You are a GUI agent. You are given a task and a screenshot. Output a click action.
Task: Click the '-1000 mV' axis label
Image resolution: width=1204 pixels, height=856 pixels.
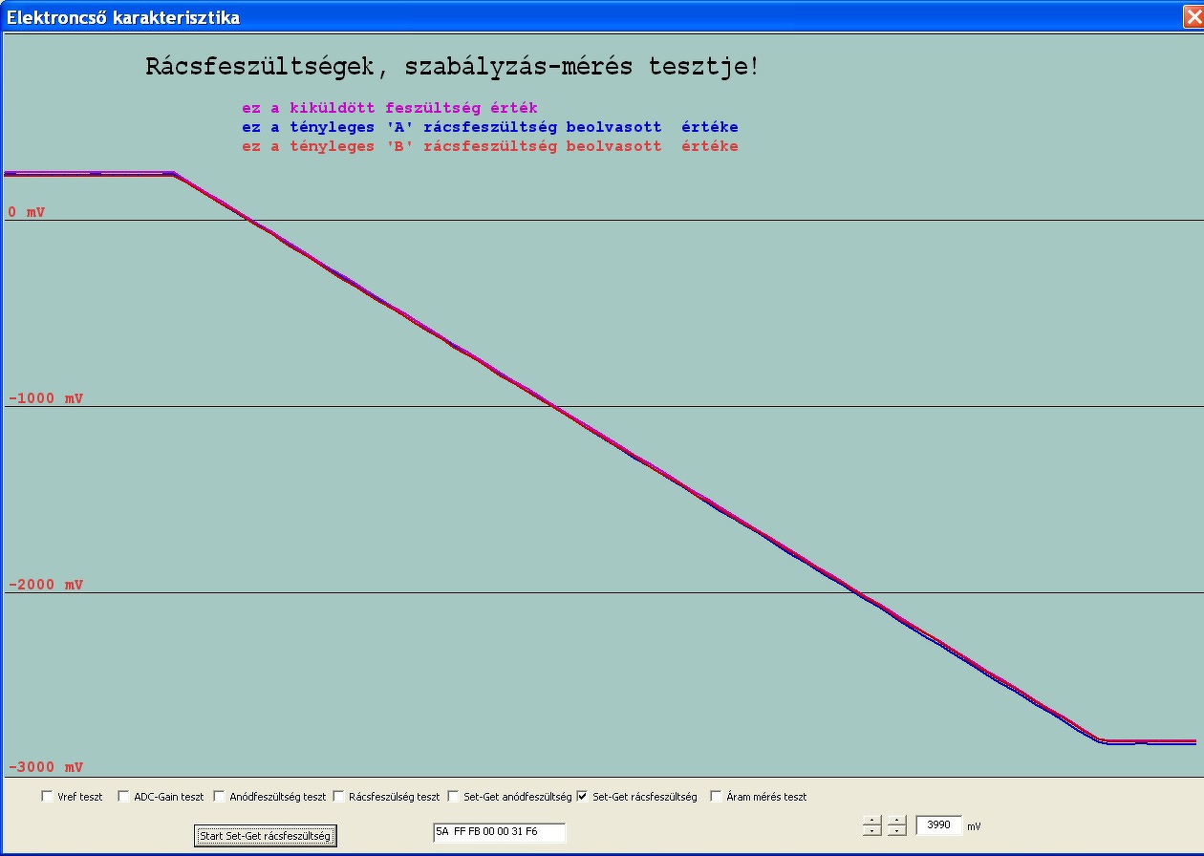(x=46, y=398)
